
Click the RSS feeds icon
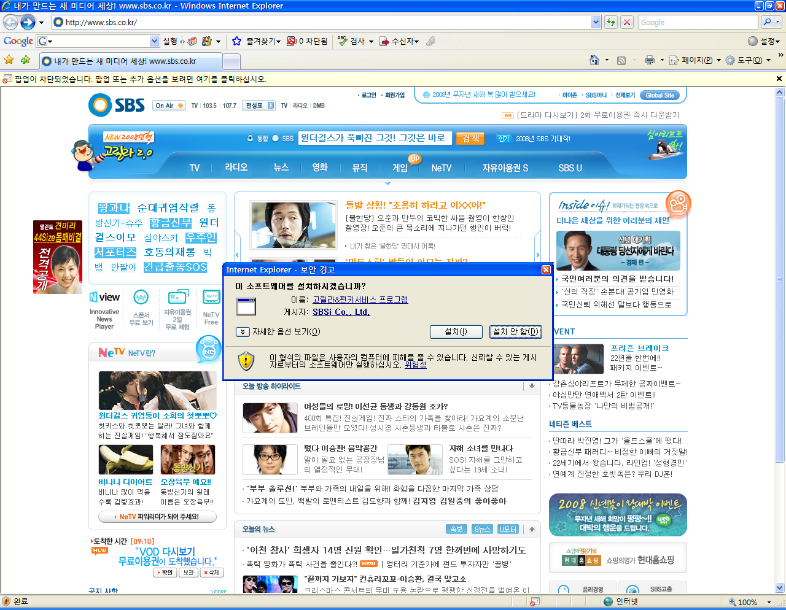(x=621, y=60)
